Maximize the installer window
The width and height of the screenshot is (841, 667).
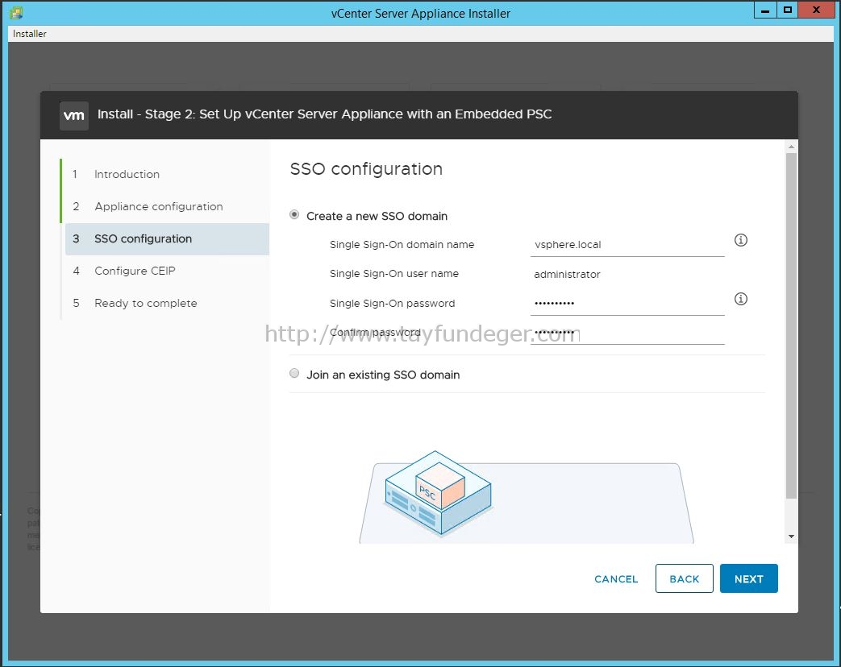coord(787,10)
